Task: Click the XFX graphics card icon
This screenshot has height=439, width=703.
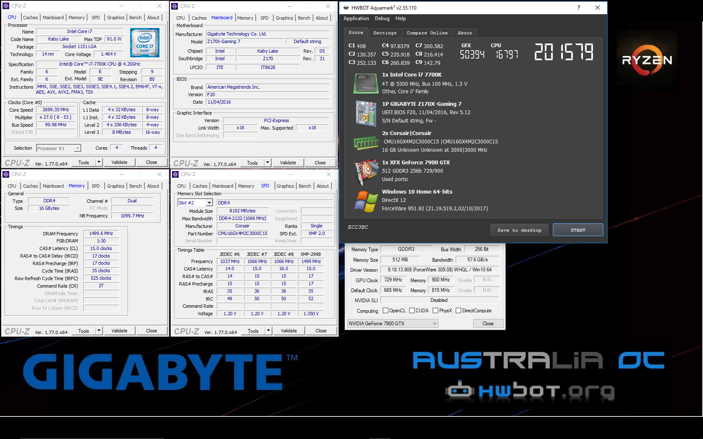Action: [367, 171]
